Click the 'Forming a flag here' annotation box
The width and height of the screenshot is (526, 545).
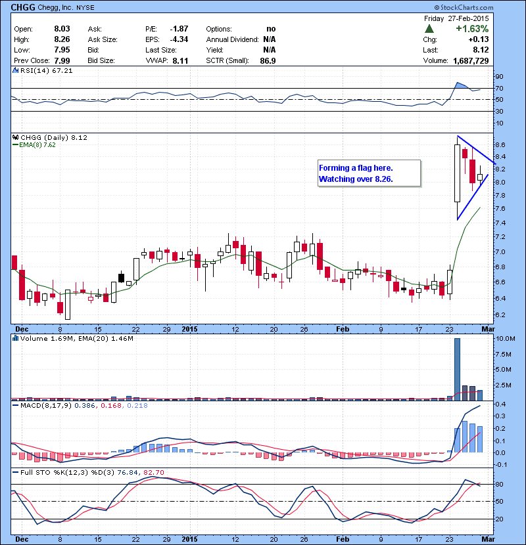tap(369, 173)
